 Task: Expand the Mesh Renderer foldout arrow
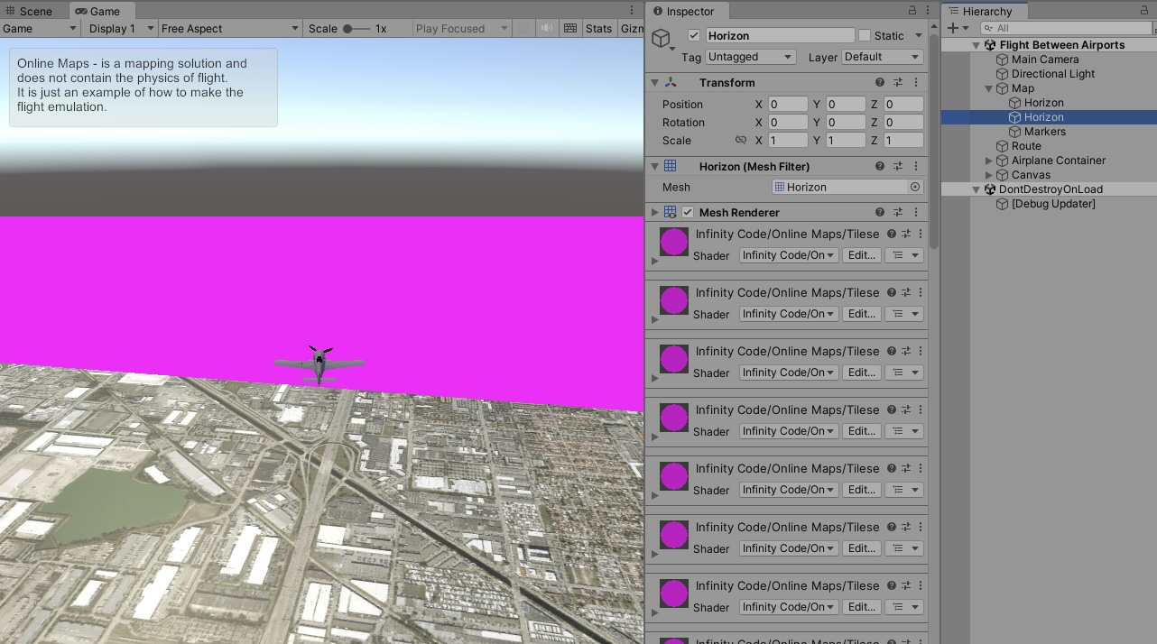[x=654, y=212]
